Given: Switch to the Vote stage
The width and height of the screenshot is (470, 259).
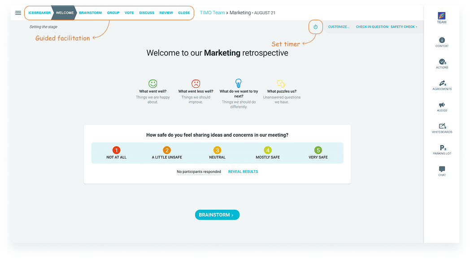Looking at the screenshot, I should [x=129, y=13].
